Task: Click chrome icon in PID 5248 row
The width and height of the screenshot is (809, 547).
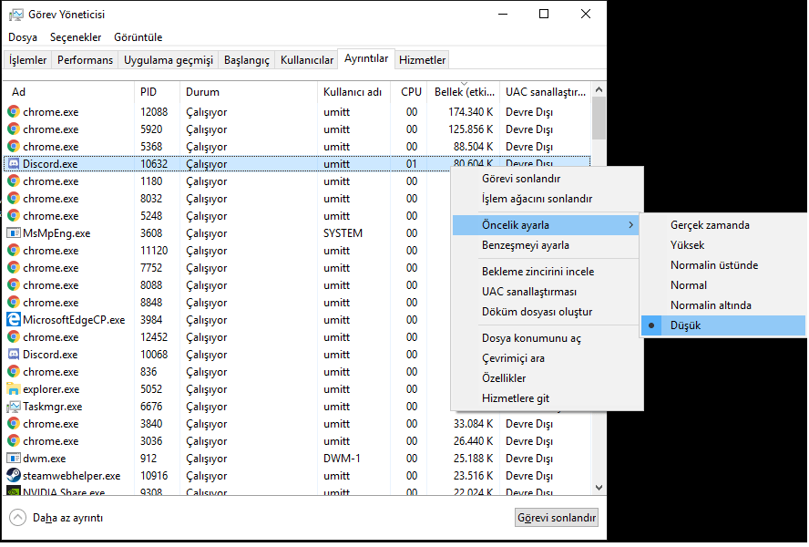Action: [14, 215]
